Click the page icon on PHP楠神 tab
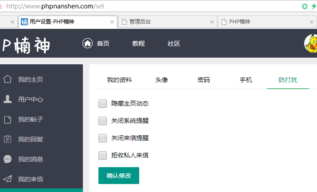The image size is (317, 192). [x=224, y=22]
